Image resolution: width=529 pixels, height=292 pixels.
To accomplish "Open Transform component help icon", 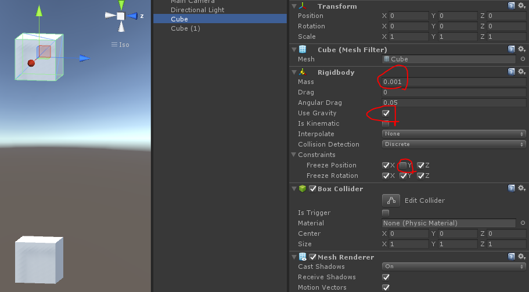I will click(512, 6).
